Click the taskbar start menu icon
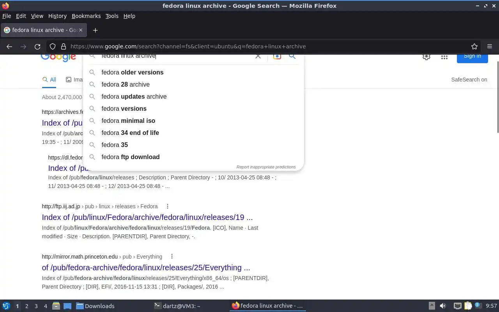Image resolution: width=499 pixels, height=312 pixels. point(6,306)
